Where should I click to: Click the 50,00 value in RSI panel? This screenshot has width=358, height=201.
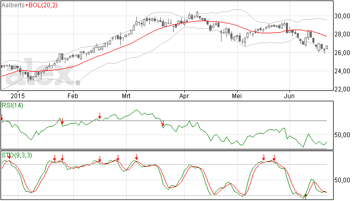click(x=342, y=135)
